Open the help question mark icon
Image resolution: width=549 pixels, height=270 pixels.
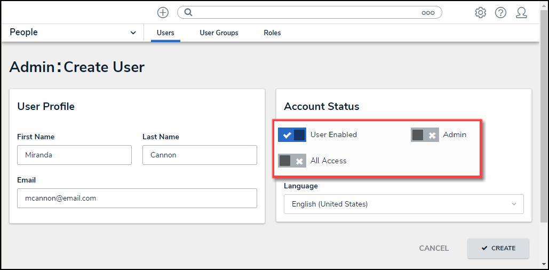[x=500, y=12]
